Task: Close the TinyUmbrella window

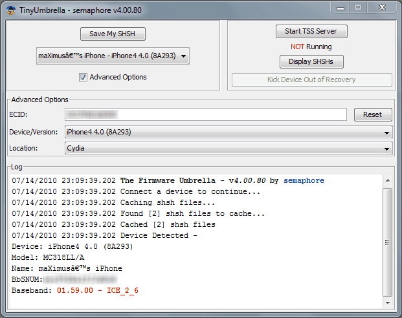Action: click(x=383, y=7)
